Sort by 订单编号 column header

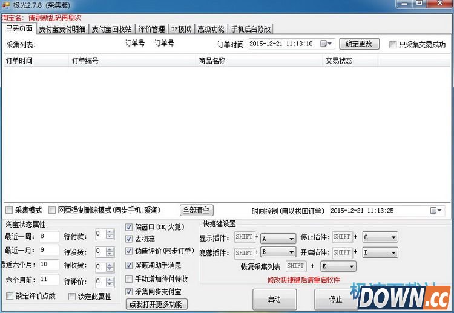[x=133, y=61]
